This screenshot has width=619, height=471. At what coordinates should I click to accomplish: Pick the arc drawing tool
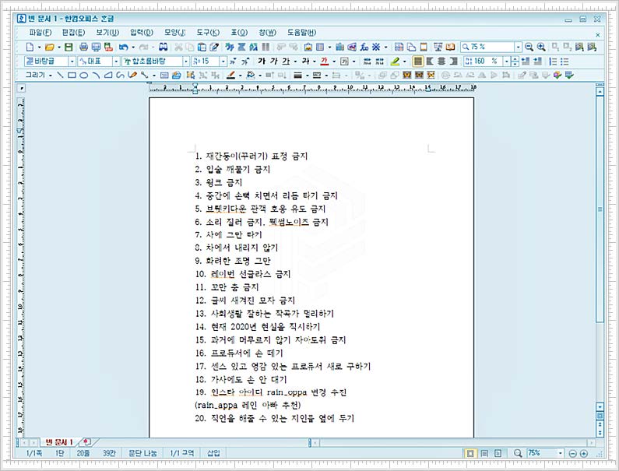96,75
